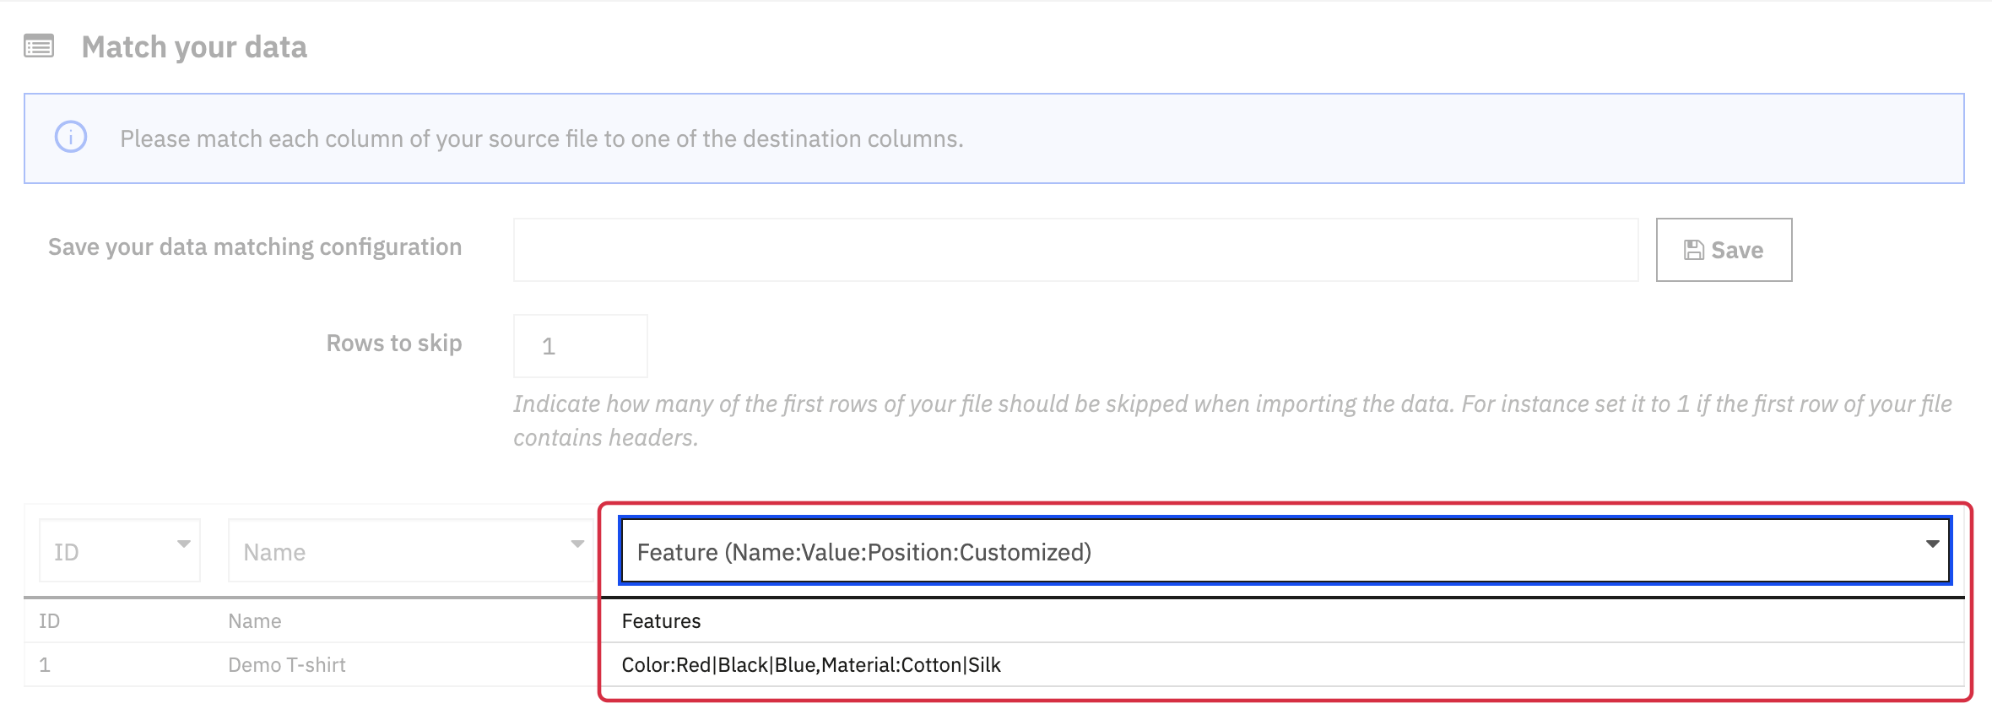Focus the configuration name input field

coord(1075,250)
